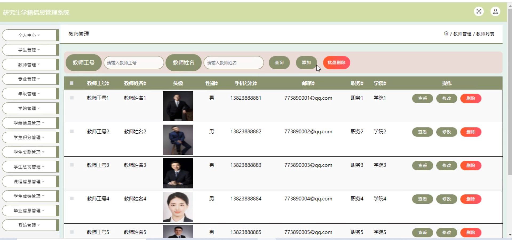Screen dimensions: 512x240
Task: Click 修改 for 教师工号1 row
Action: 447,98
